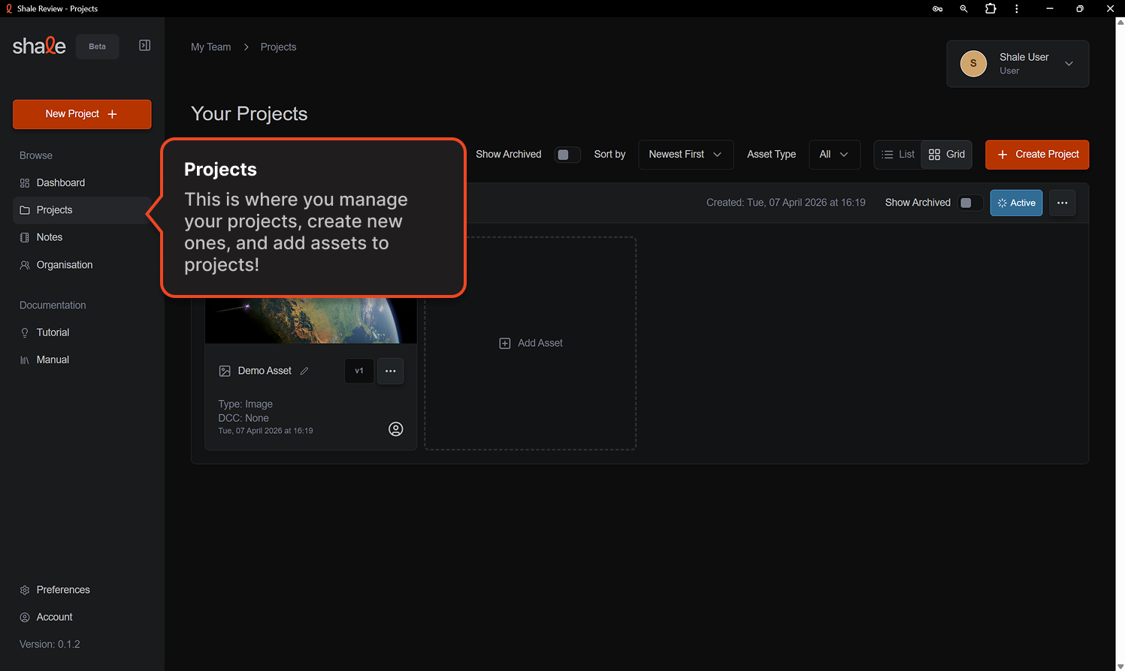Select Projects in sidebar

pos(82,210)
